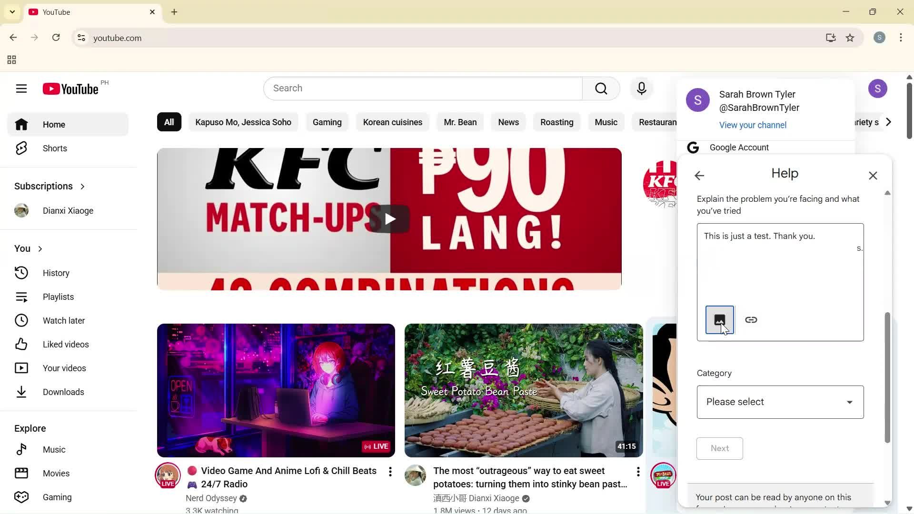Screen dimensions: 914x514
Task: Go back in the Help dialog
Action: 699,175
